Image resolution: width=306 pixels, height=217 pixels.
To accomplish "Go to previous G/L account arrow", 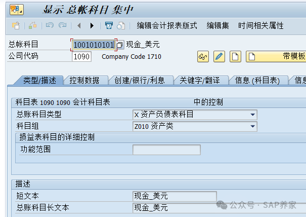I will 79,26.
